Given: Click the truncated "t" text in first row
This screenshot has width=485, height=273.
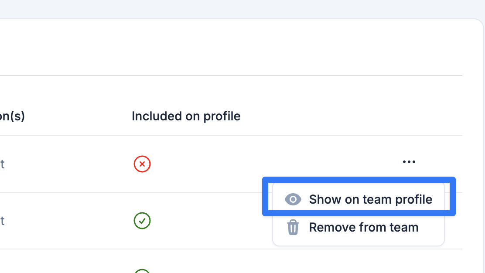Looking at the screenshot, I should (2, 164).
